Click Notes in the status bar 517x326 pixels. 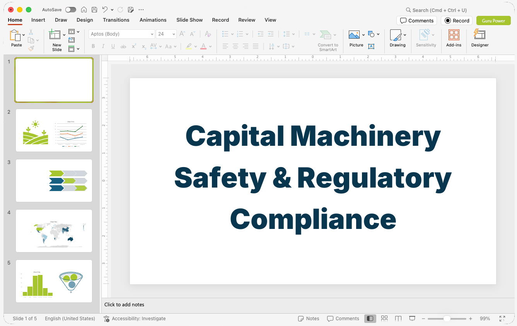click(x=309, y=319)
